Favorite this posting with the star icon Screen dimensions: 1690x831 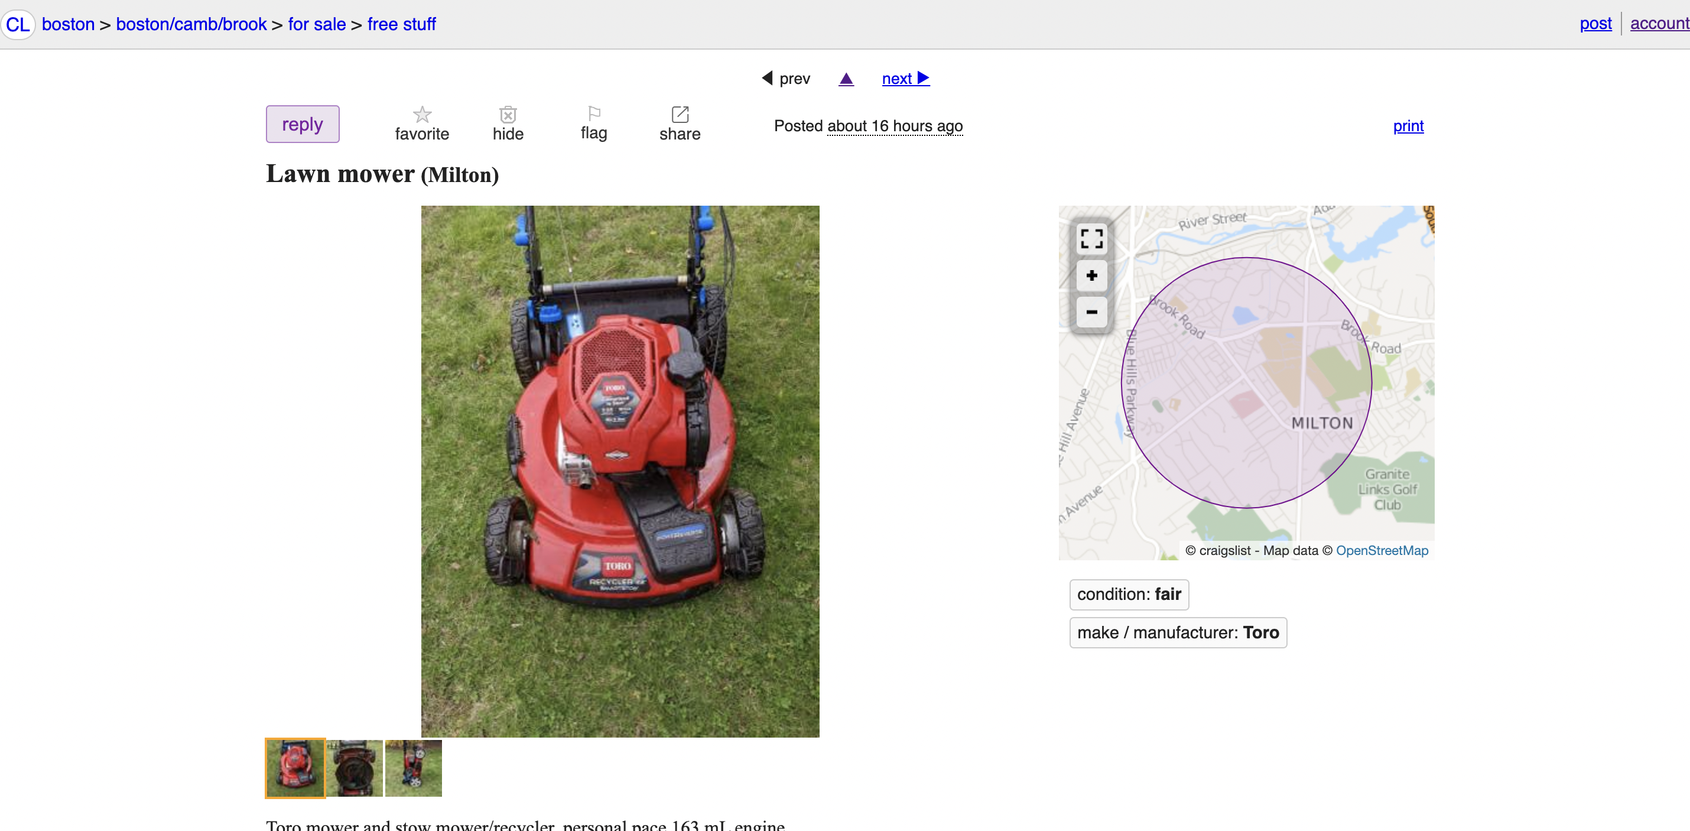click(422, 115)
